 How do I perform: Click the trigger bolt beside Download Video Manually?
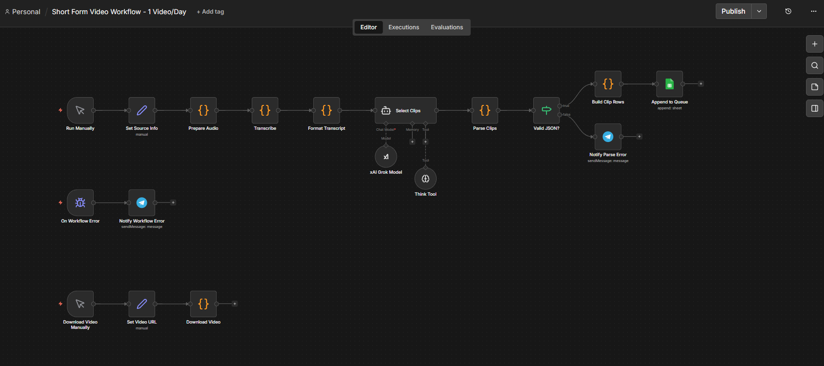60,304
